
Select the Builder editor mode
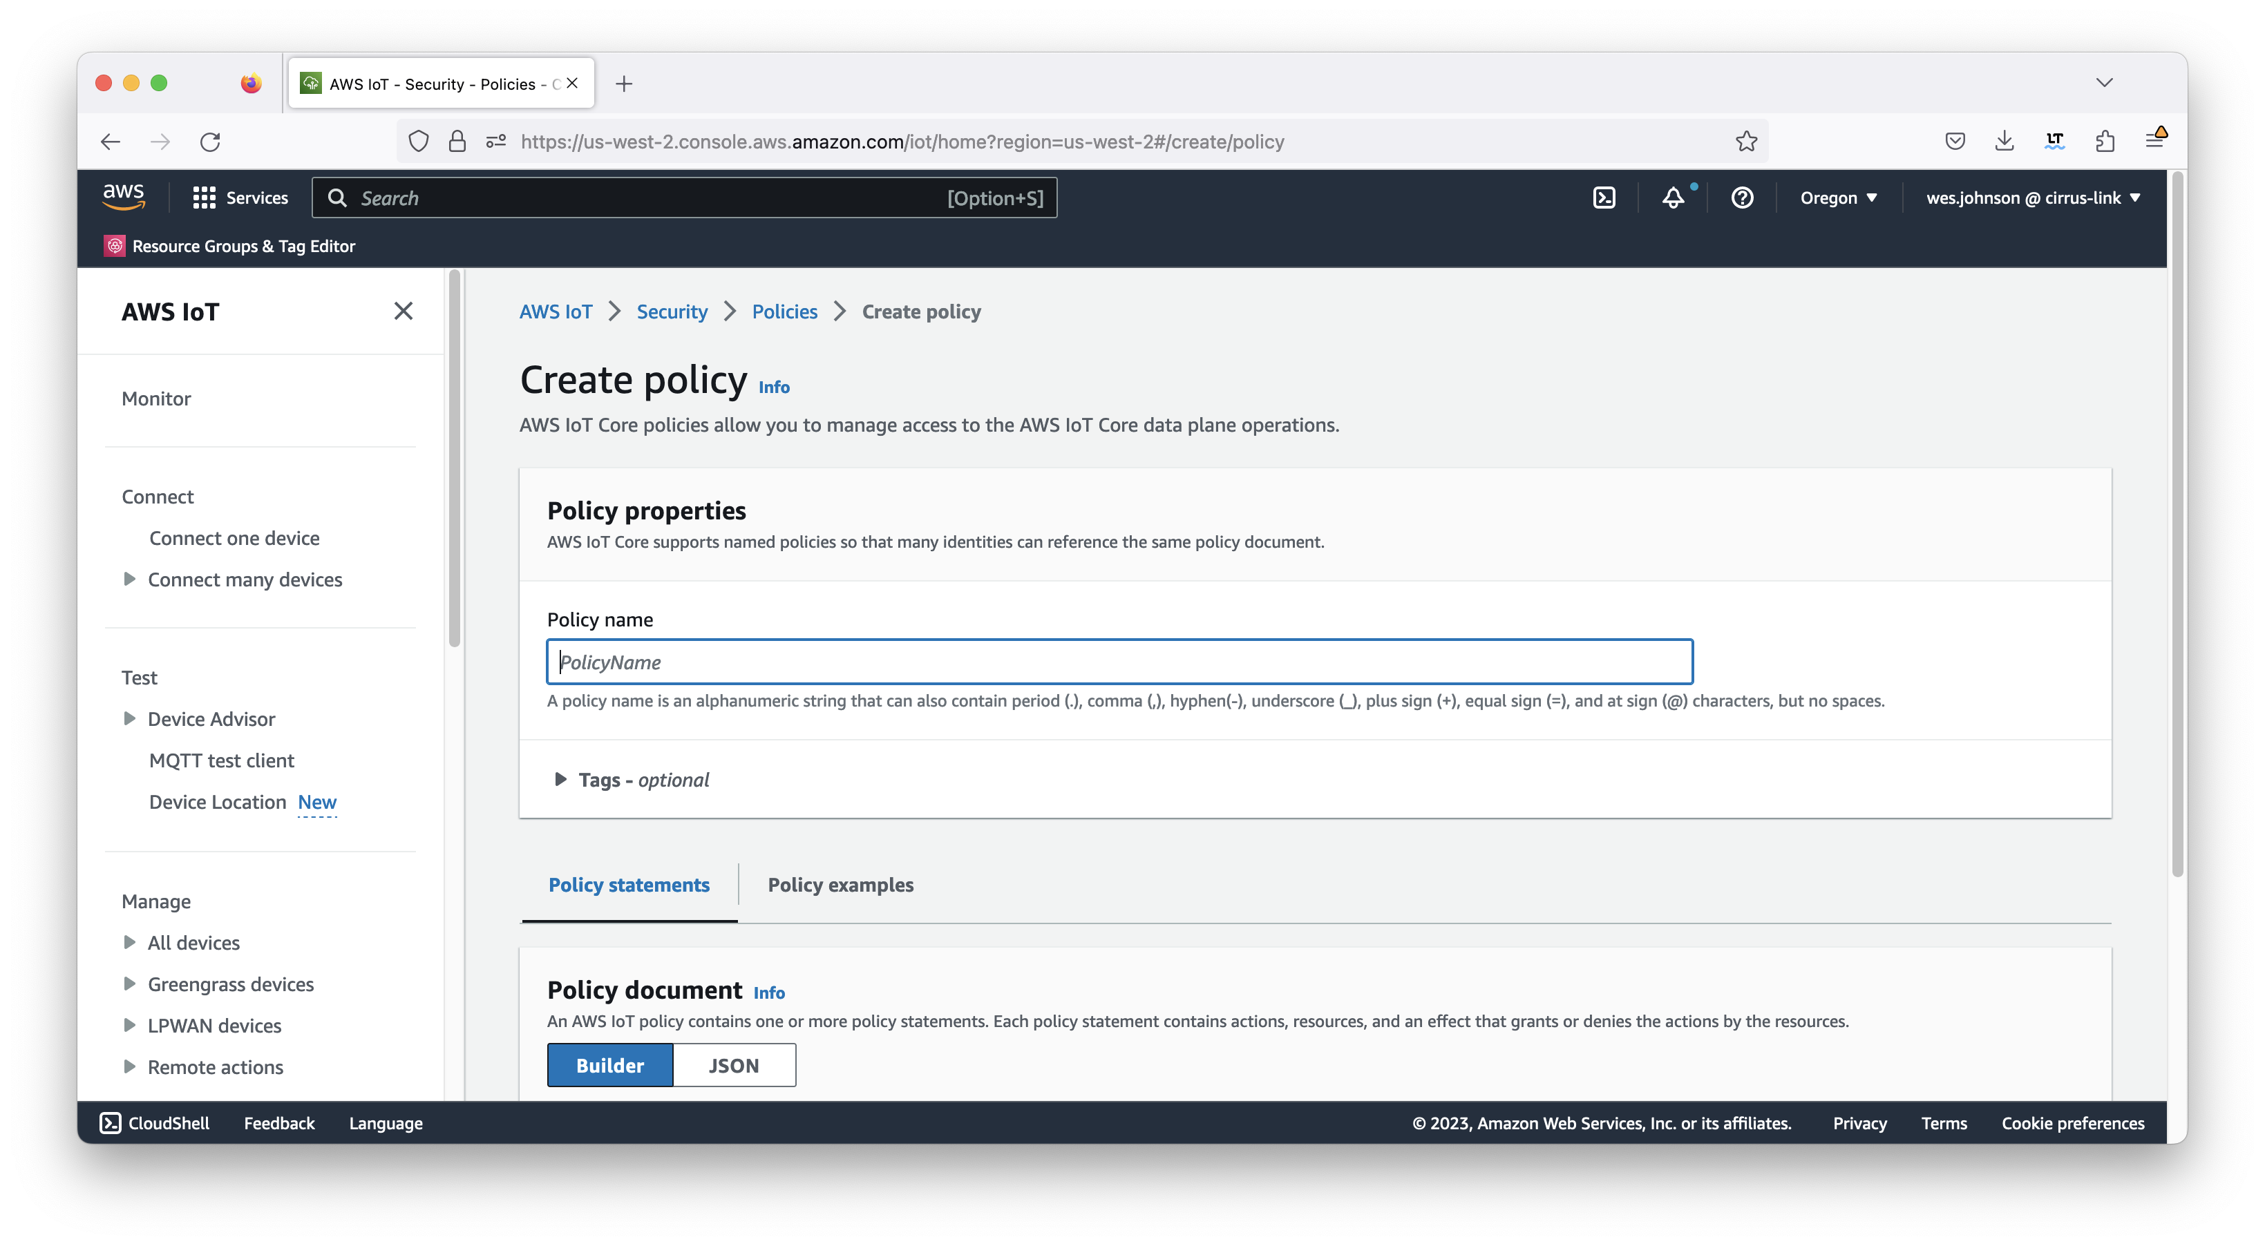(x=609, y=1065)
